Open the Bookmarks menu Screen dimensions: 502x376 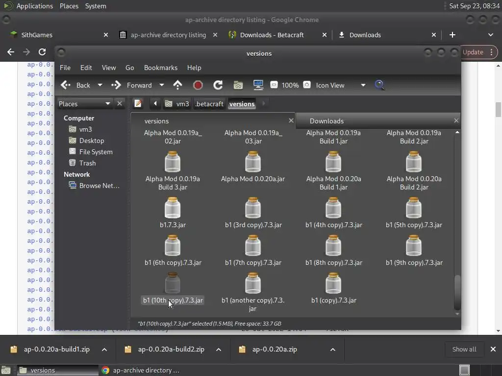[161, 68]
